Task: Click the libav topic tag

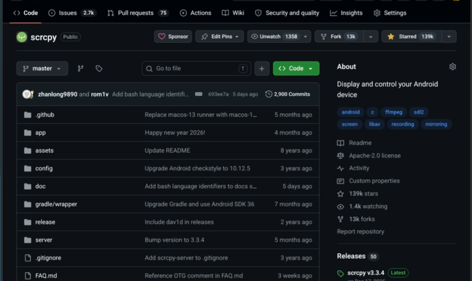Action: (374, 124)
